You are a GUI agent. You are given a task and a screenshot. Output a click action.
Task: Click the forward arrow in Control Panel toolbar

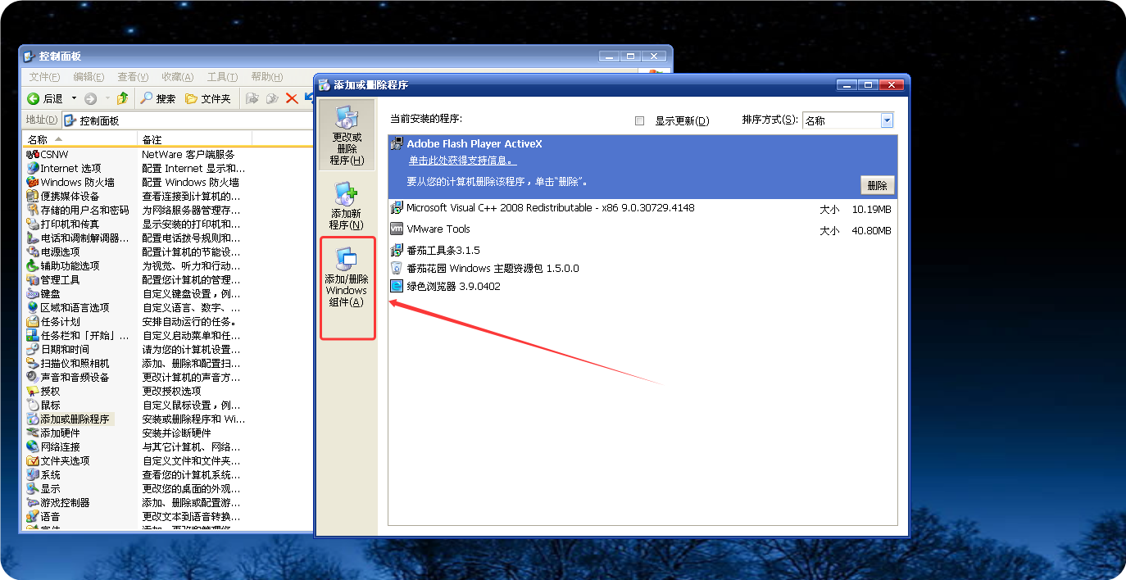(90, 98)
